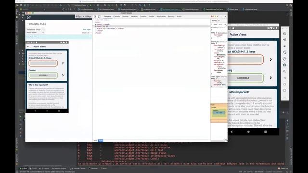Rotate emulator left using toolbar icon
The image size is (308, 173).
284,52
